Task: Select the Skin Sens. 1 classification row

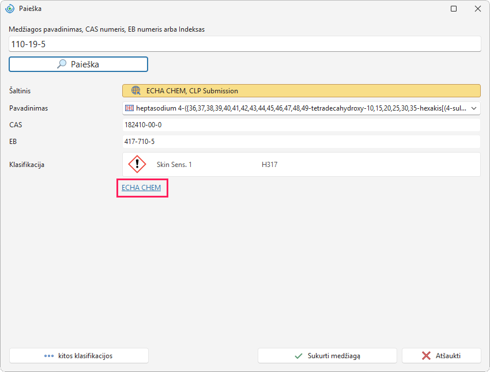Action: pos(301,165)
